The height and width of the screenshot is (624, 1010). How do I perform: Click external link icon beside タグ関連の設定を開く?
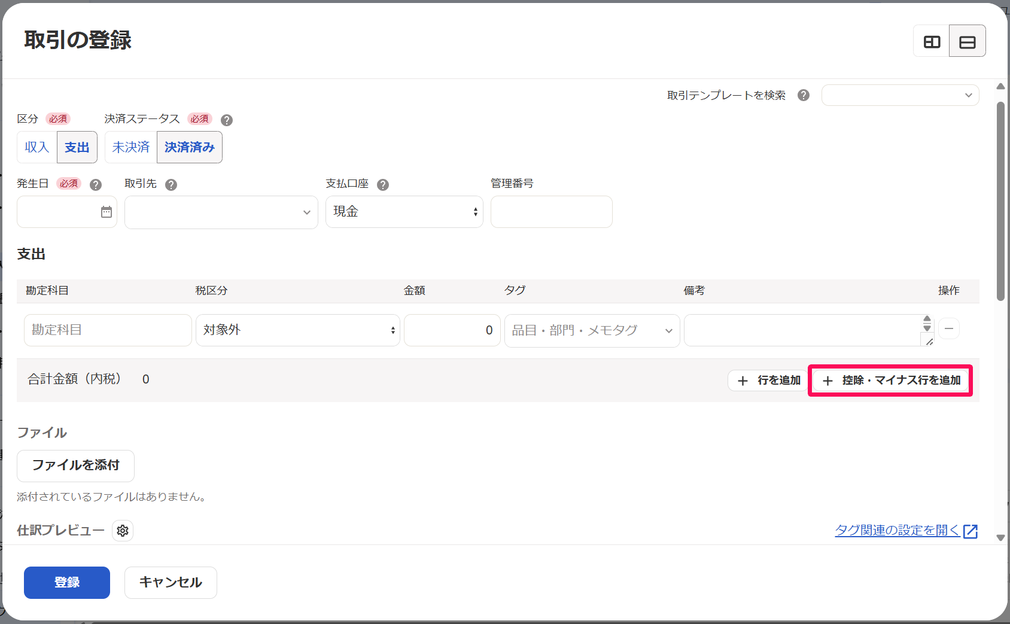point(971,531)
